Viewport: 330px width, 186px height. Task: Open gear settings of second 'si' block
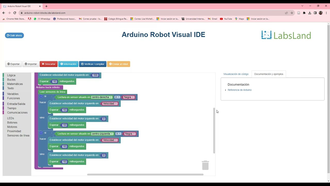point(41,133)
